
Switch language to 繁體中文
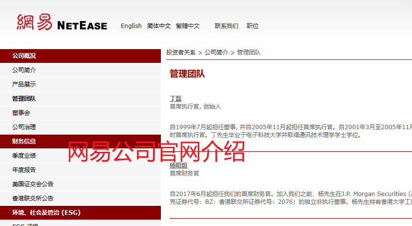click(187, 26)
